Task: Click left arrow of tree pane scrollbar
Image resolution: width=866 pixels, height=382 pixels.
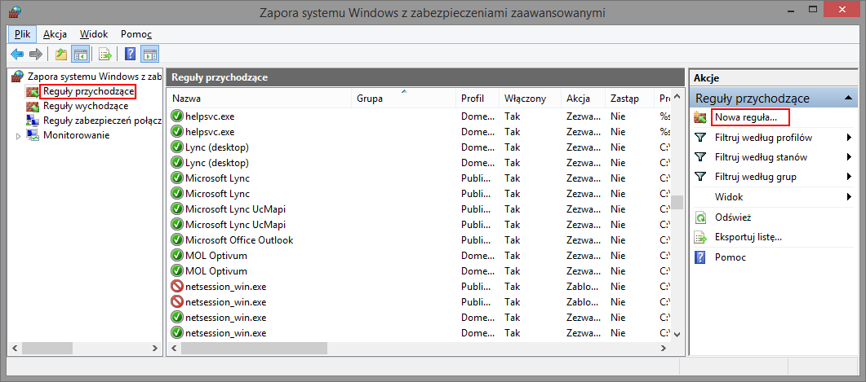Action: pos(15,349)
